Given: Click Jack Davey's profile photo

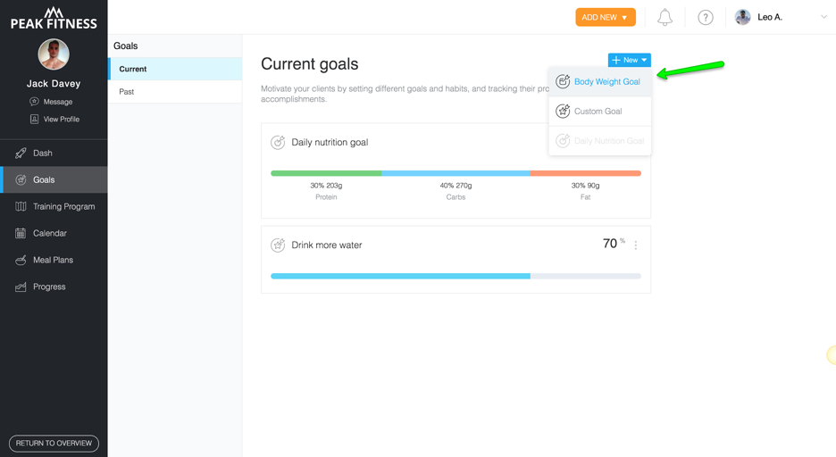Looking at the screenshot, I should coord(54,54).
